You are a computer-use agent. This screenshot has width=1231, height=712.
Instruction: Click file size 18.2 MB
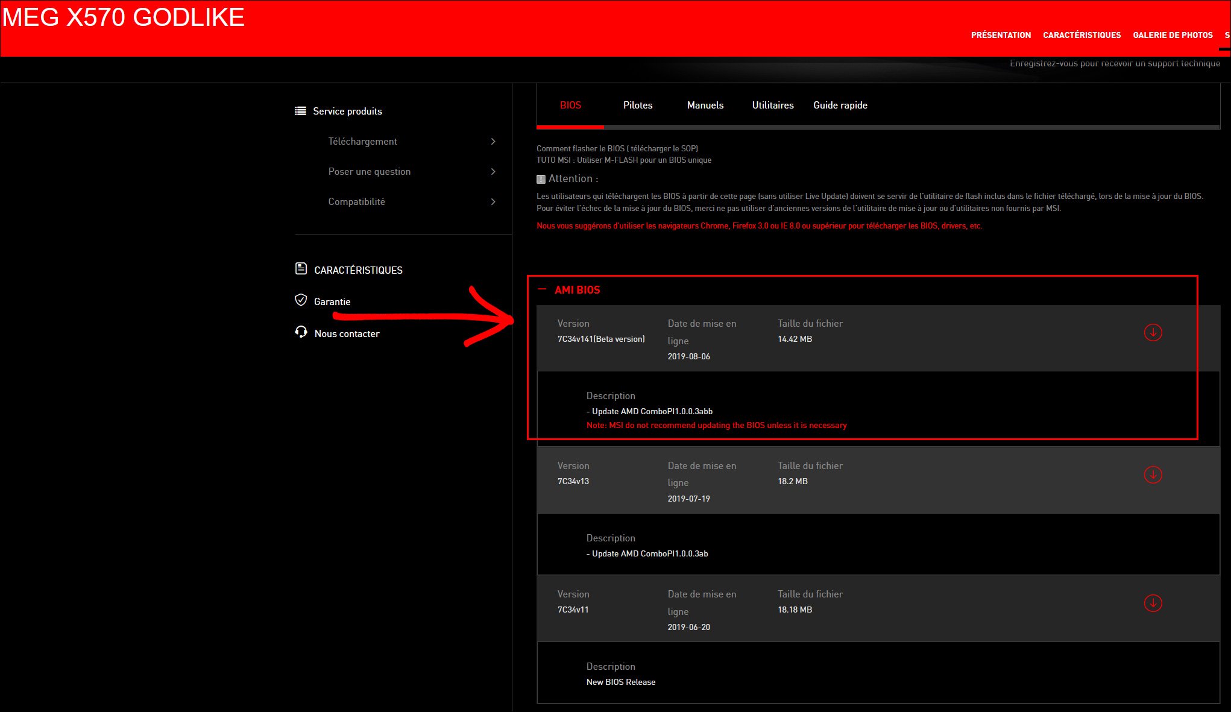(x=792, y=481)
